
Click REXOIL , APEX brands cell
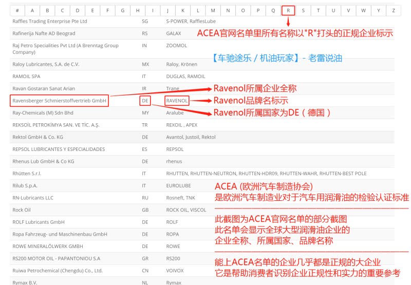(182, 125)
